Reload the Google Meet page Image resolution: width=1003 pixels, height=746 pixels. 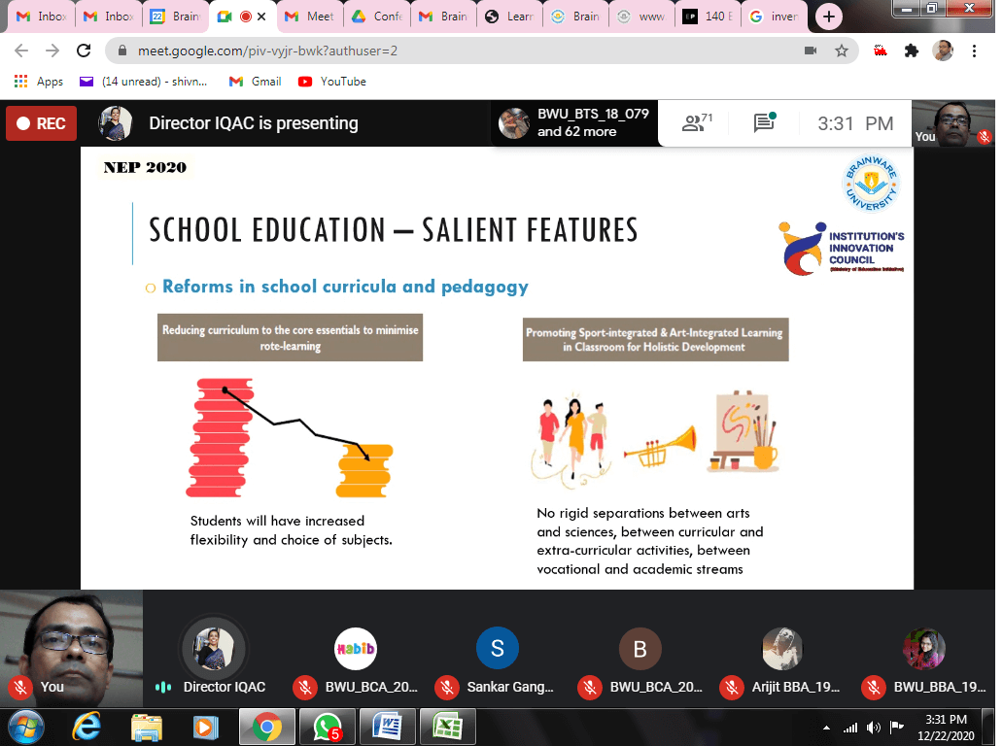84,51
